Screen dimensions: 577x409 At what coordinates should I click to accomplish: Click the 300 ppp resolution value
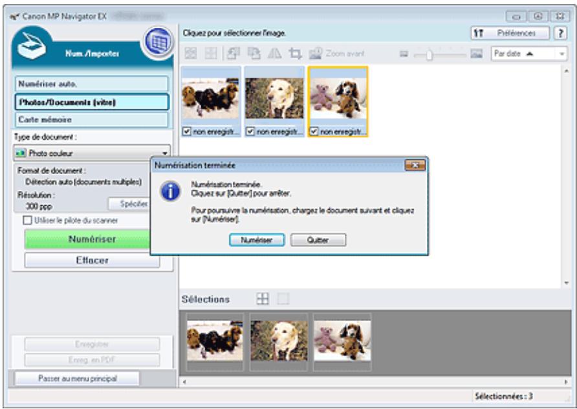click(39, 206)
